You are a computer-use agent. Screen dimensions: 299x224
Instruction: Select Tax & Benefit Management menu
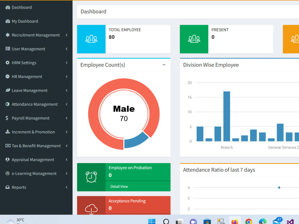click(36, 146)
